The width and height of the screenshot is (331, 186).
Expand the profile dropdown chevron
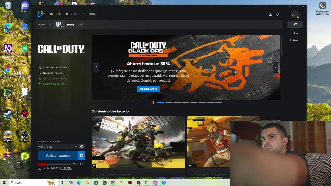[x=301, y=14]
